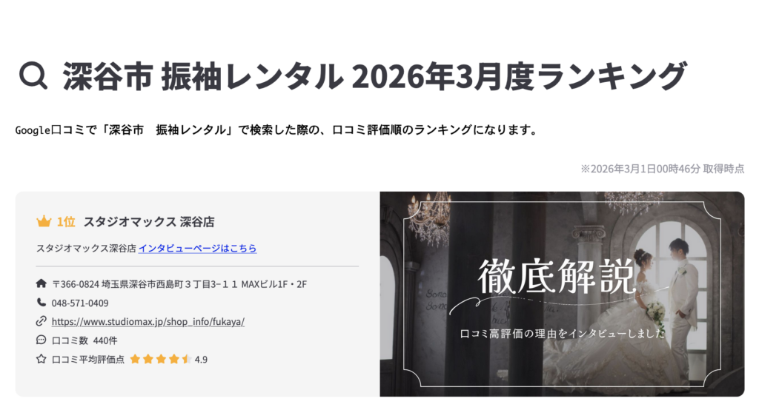
Task: Click the 口コミ数 440件 review count
Action: point(84,340)
